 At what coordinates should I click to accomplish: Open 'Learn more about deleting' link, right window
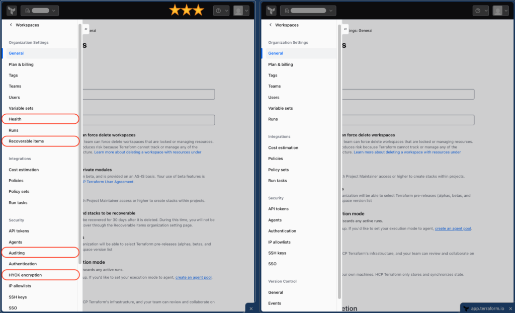pyautogui.click(x=407, y=152)
